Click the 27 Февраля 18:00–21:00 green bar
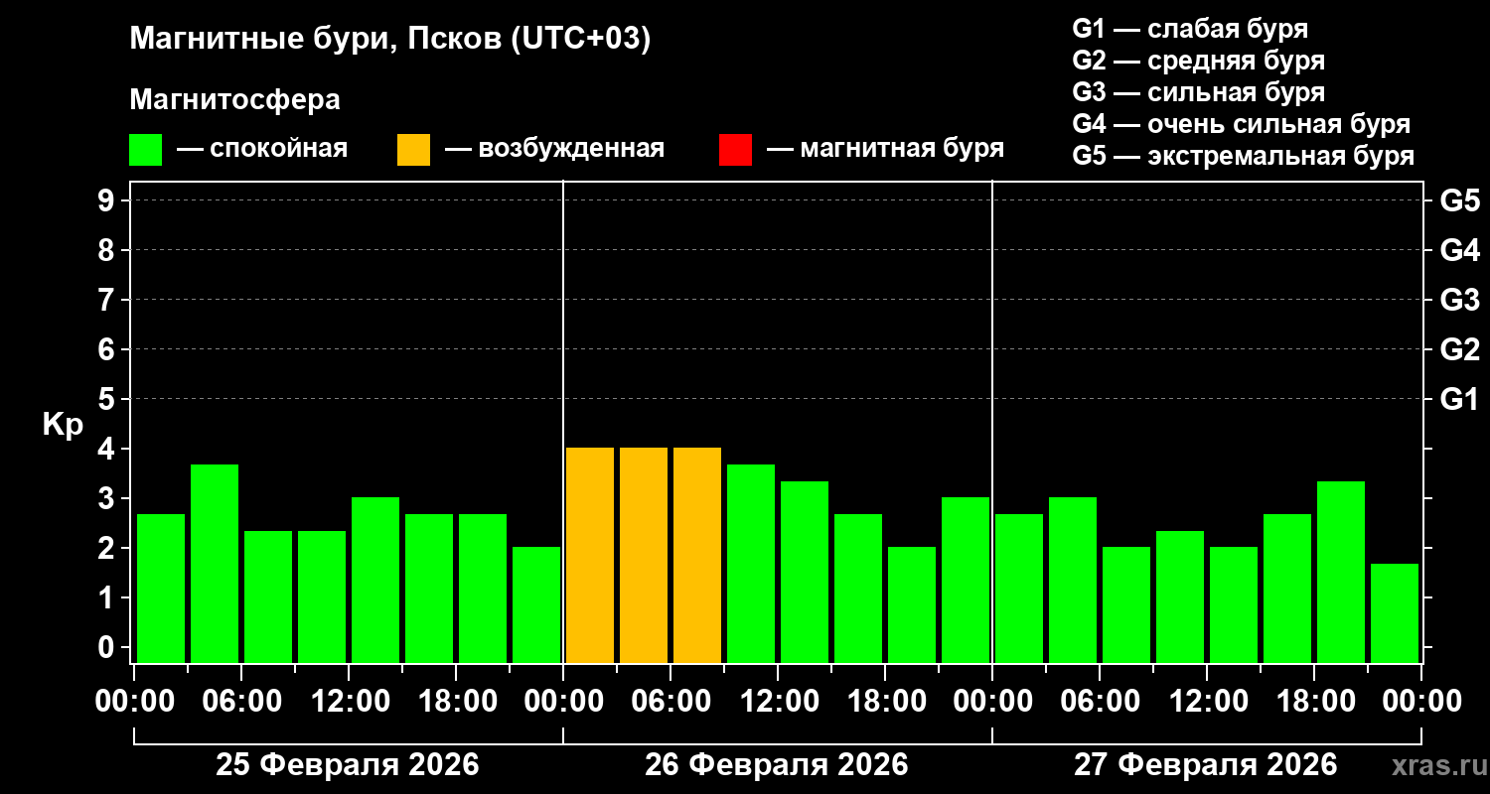Image resolution: width=1490 pixels, height=794 pixels. point(1341,573)
